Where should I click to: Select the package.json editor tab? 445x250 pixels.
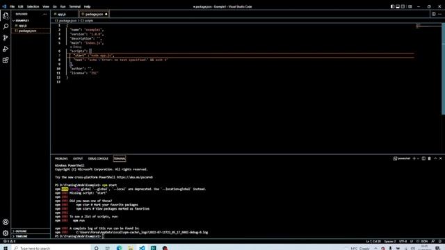coord(94,14)
